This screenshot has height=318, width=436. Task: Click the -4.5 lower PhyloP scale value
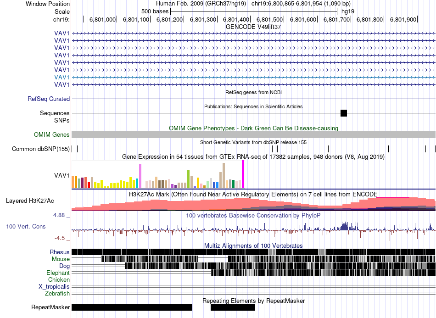click(x=60, y=238)
